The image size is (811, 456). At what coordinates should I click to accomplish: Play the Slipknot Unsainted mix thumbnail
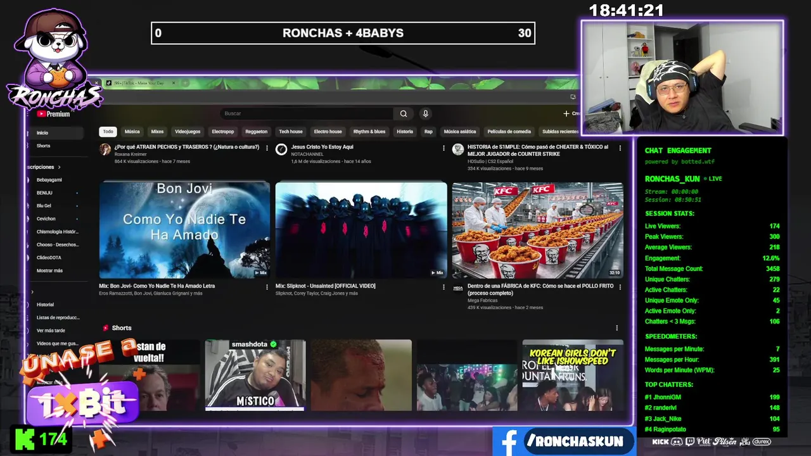[361, 230]
